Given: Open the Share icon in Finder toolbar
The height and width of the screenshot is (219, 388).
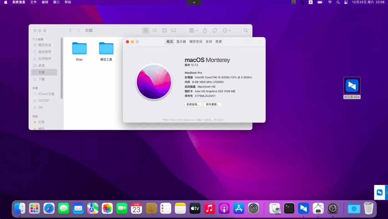Looking at the screenshot, I should [205, 30].
